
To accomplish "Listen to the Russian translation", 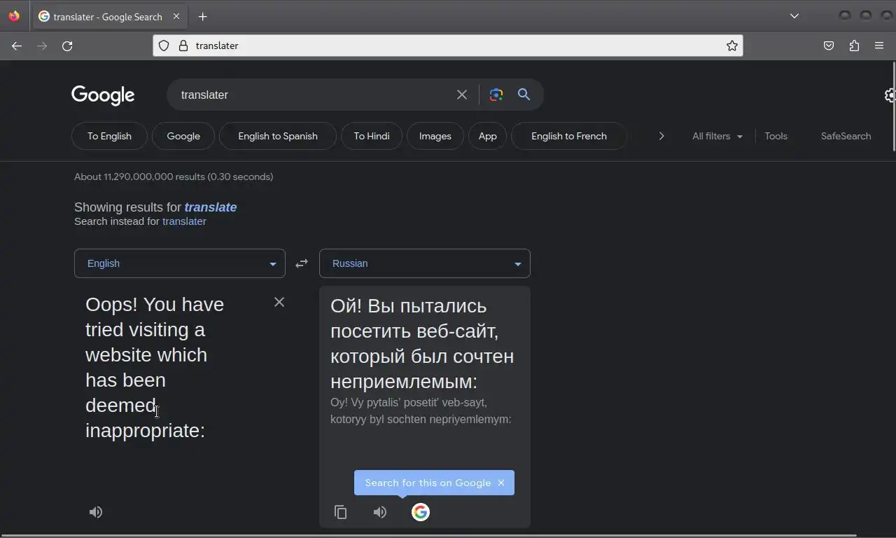I will [380, 512].
